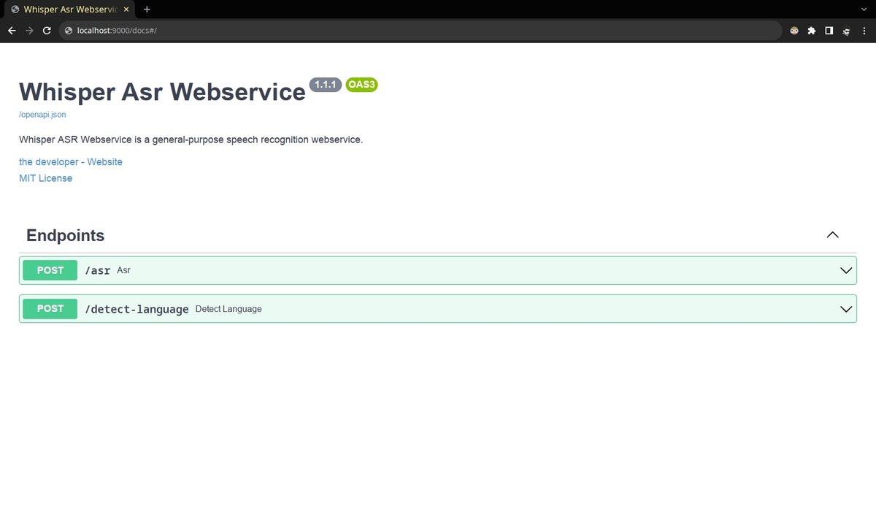The height and width of the screenshot is (523, 876).
Task: Click the /detect-language endpoint path
Action: [x=137, y=309]
